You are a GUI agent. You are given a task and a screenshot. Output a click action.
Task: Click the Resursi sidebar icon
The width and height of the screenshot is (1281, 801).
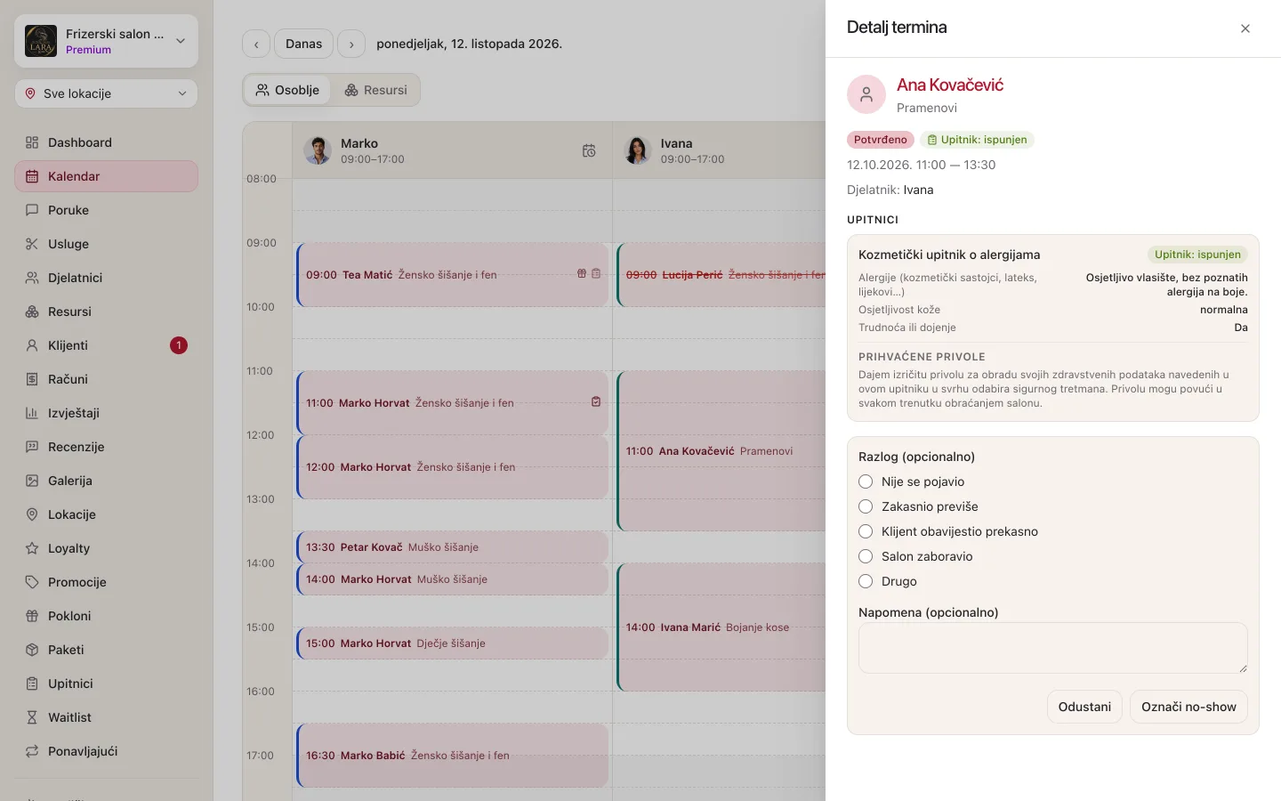coord(32,311)
